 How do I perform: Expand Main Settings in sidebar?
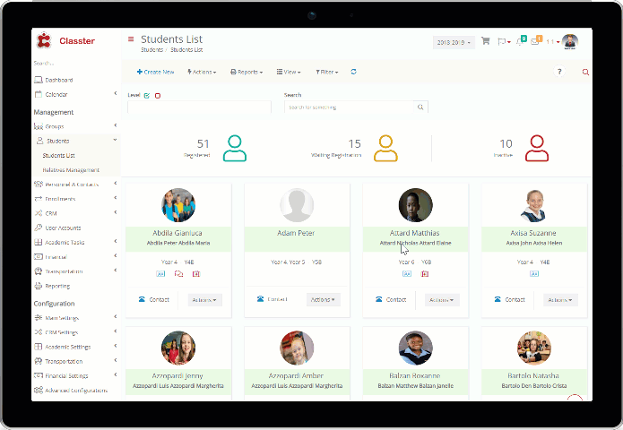pyautogui.click(x=76, y=318)
